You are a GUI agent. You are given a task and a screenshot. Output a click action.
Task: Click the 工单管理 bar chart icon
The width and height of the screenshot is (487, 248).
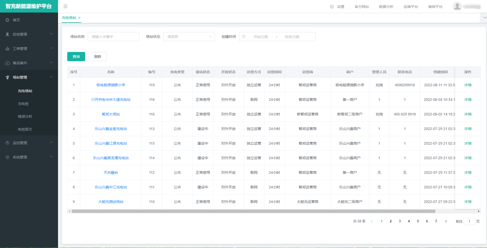(7, 49)
